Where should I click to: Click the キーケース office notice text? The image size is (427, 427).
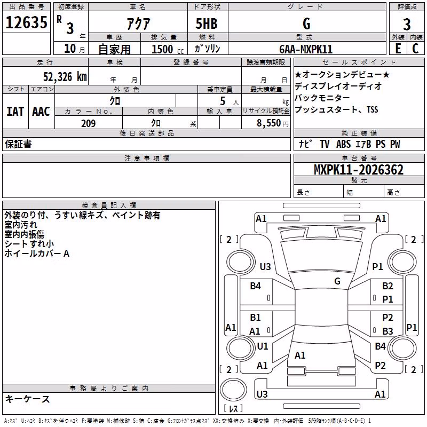pyautogui.click(x=28, y=399)
